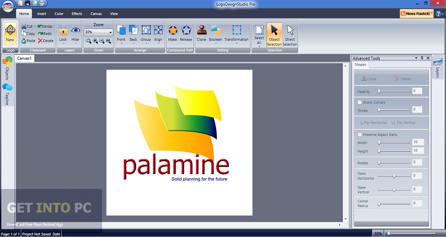Click the Skew Horizontal slider handle
446x237 pixels.
click(x=394, y=176)
